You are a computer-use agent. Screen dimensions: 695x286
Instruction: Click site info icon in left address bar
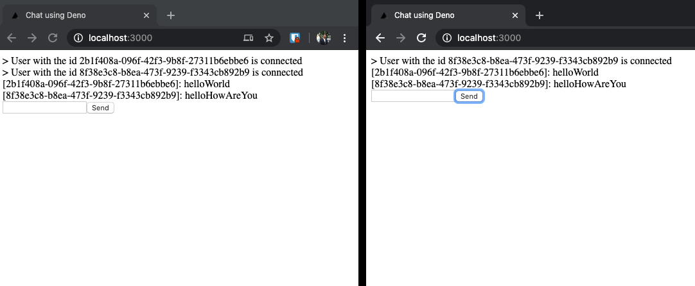(78, 38)
